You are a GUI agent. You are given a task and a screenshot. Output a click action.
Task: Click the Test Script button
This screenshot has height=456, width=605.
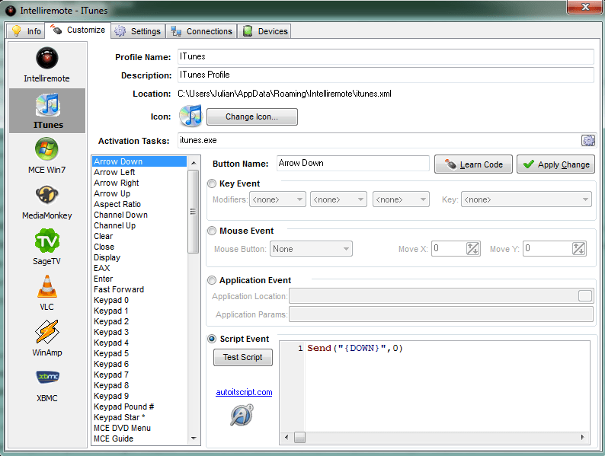tap(243, 357)
